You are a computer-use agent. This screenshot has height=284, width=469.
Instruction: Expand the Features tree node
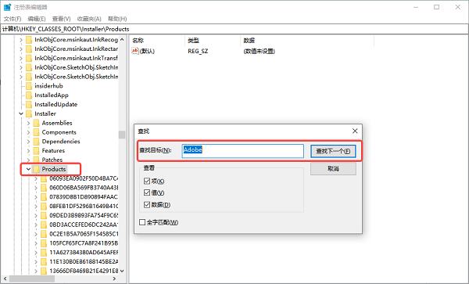[28, 151]
